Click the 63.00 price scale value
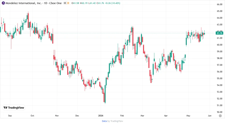The height and width of the screenshot is (124, 225). 219,25
